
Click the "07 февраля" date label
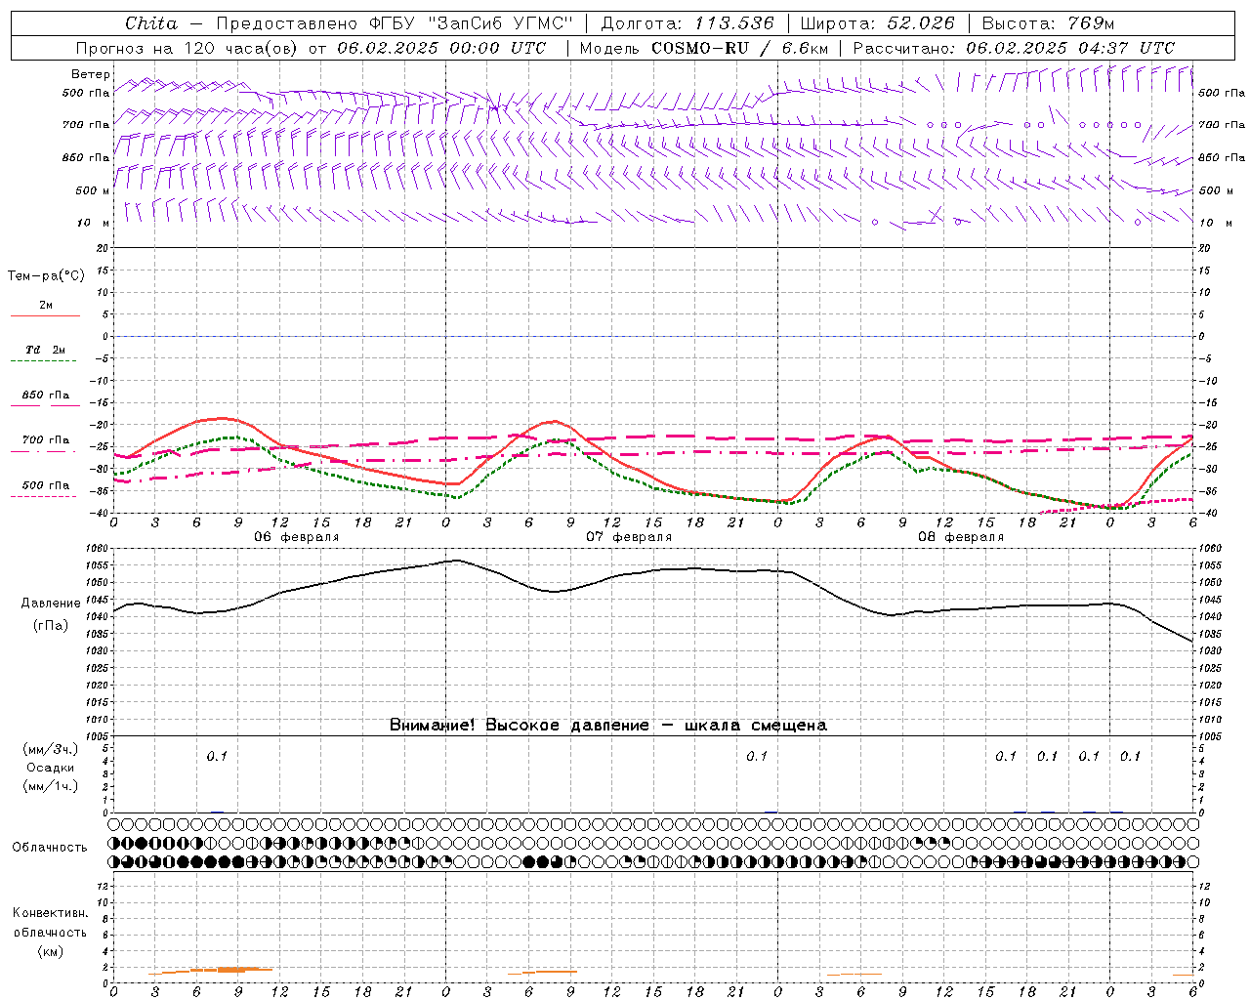pos(629,537)
